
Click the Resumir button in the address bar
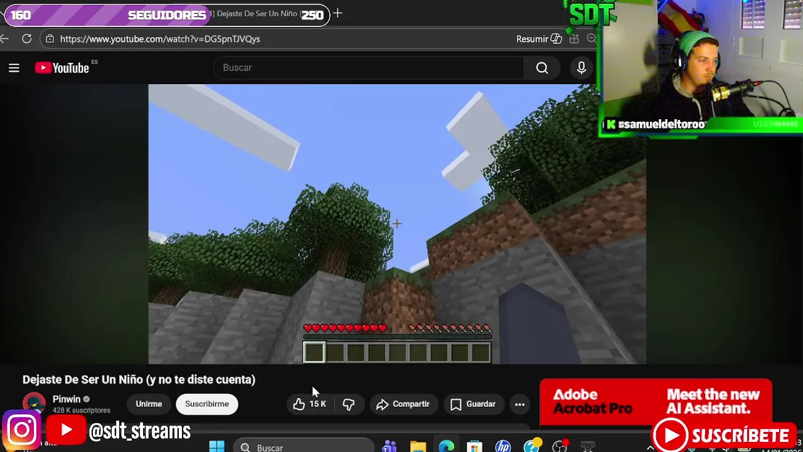pyautogui.click(x=539, y=39)
